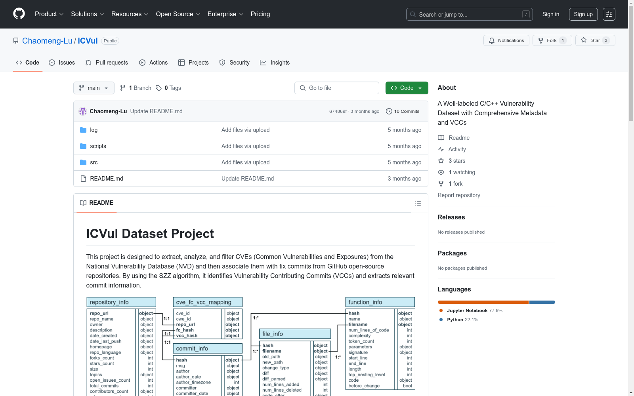Open scripts row 'Add files via upload' commit

coord(245,146)
